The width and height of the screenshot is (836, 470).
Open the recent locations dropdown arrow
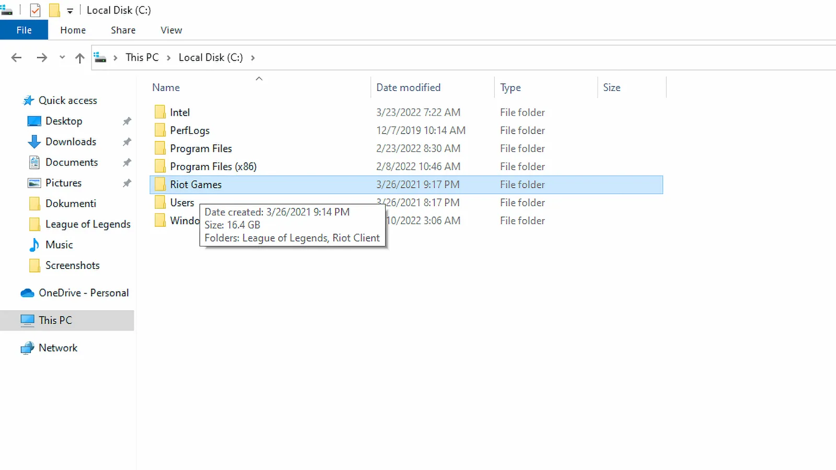pyautogui.click(x=62, y=57)
